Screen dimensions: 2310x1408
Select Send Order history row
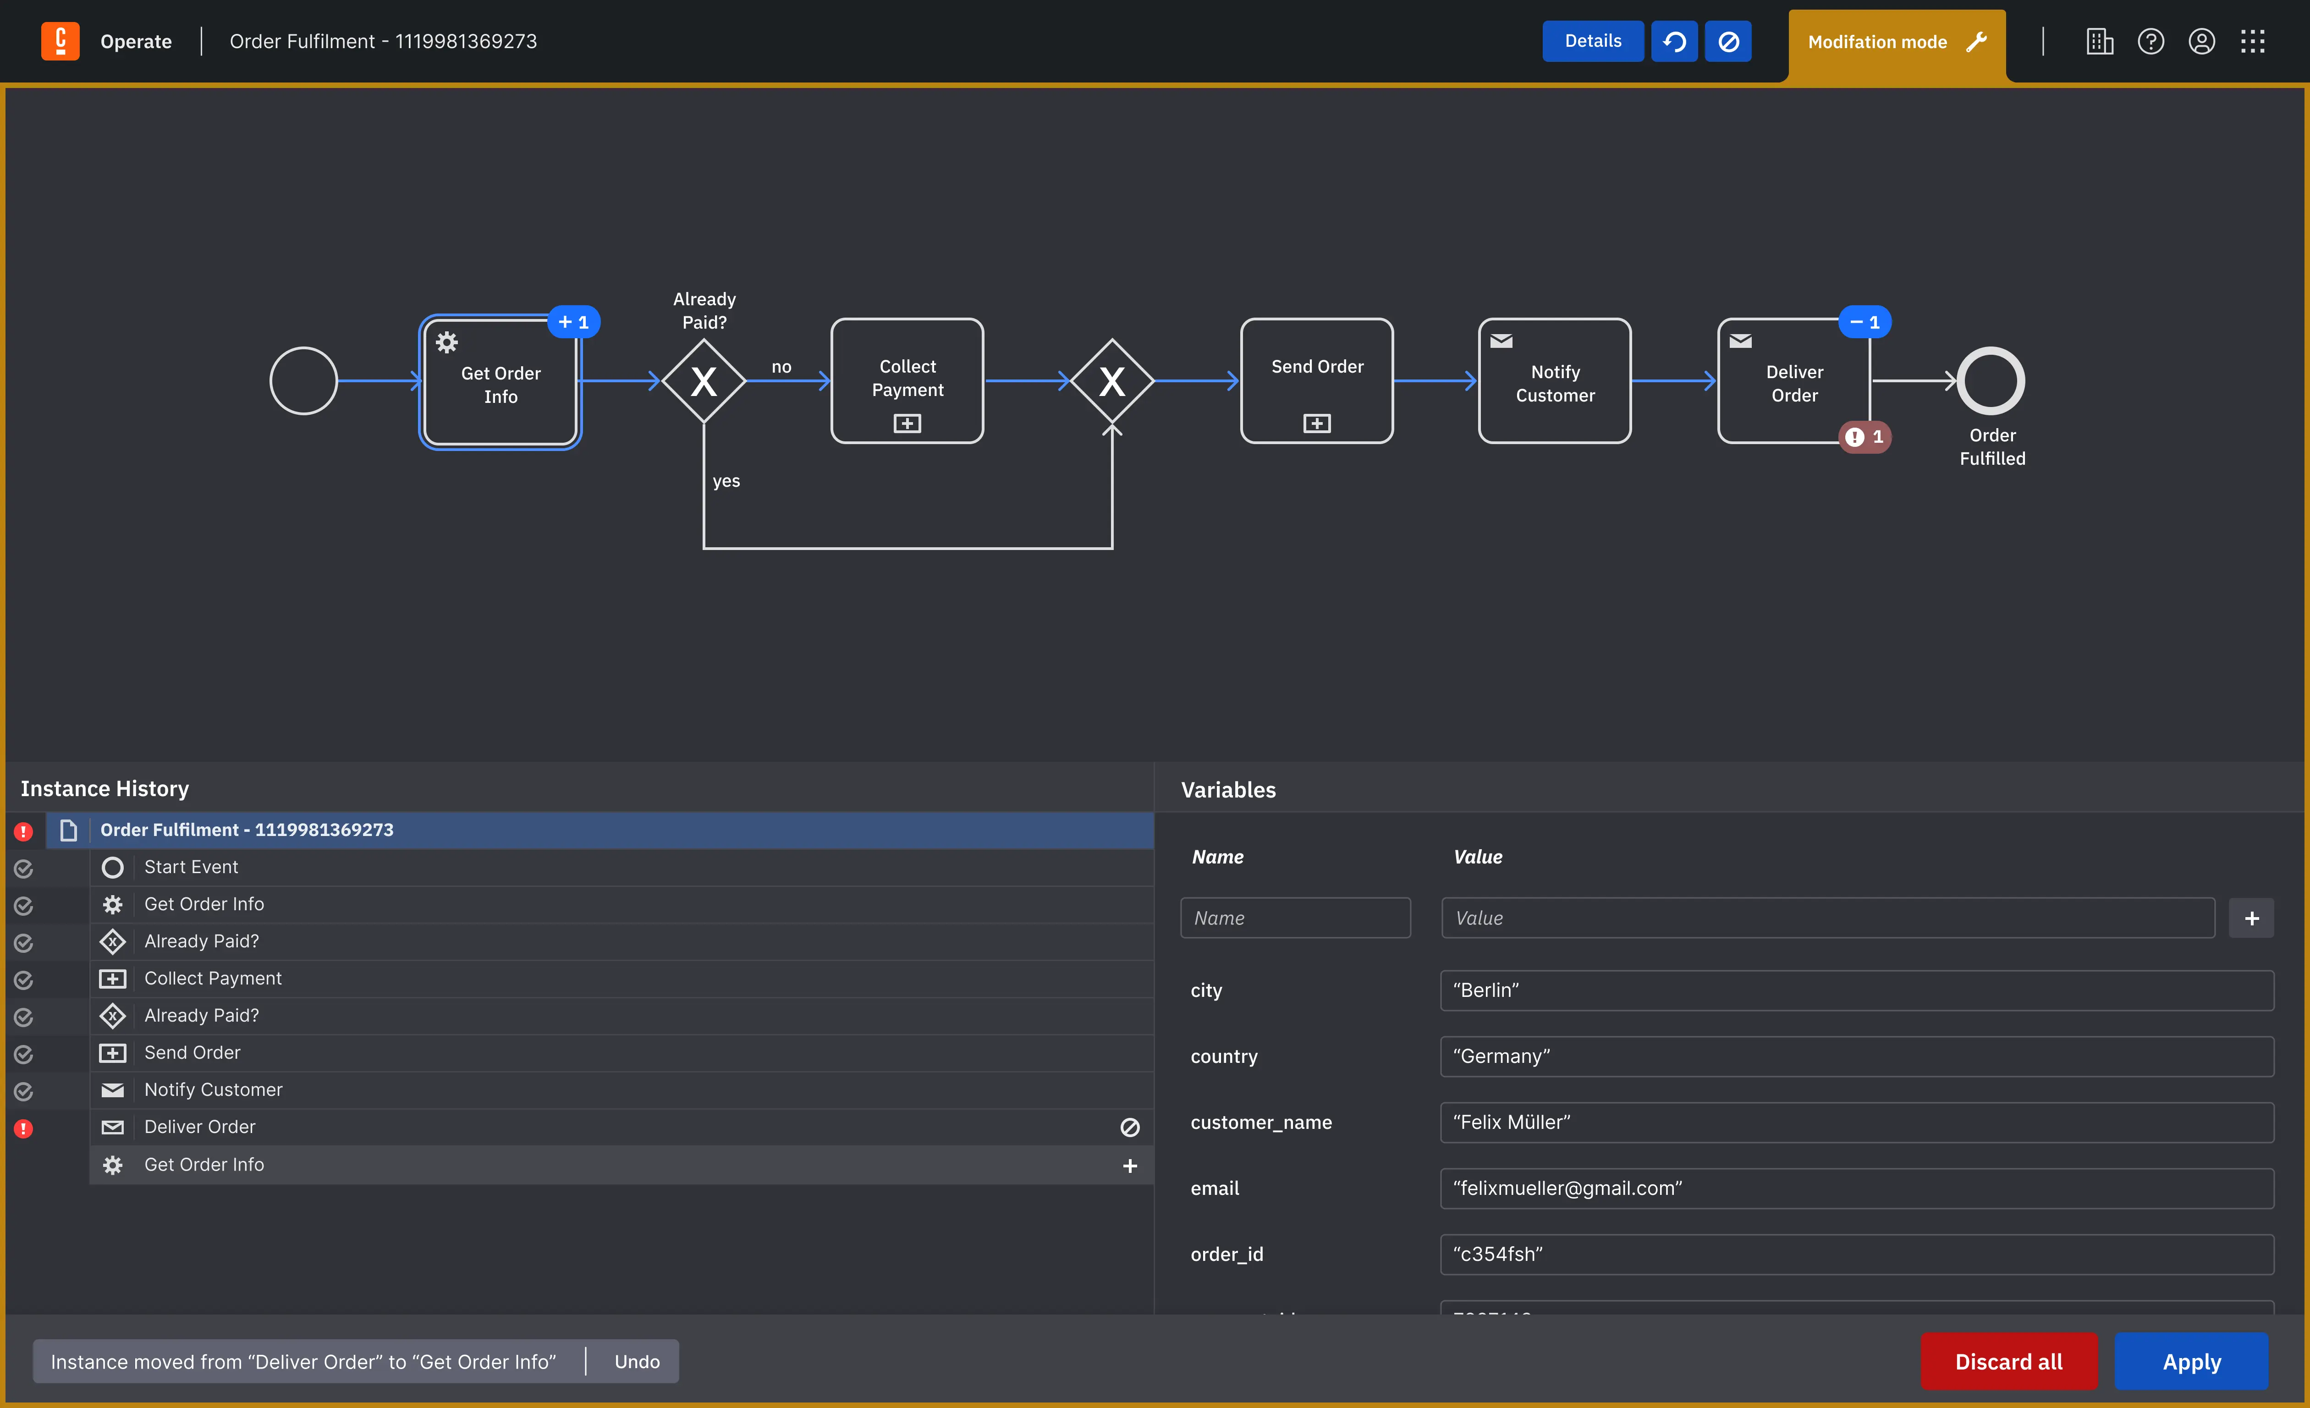click(621, 1053)
